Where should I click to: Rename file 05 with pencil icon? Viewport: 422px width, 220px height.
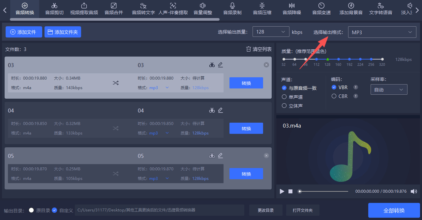[221, 156]
